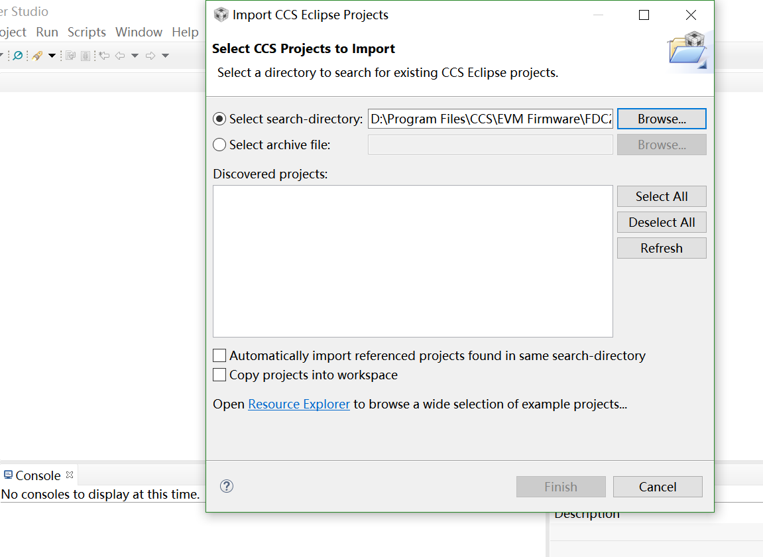Close the Console view tab

pos(70,475)
